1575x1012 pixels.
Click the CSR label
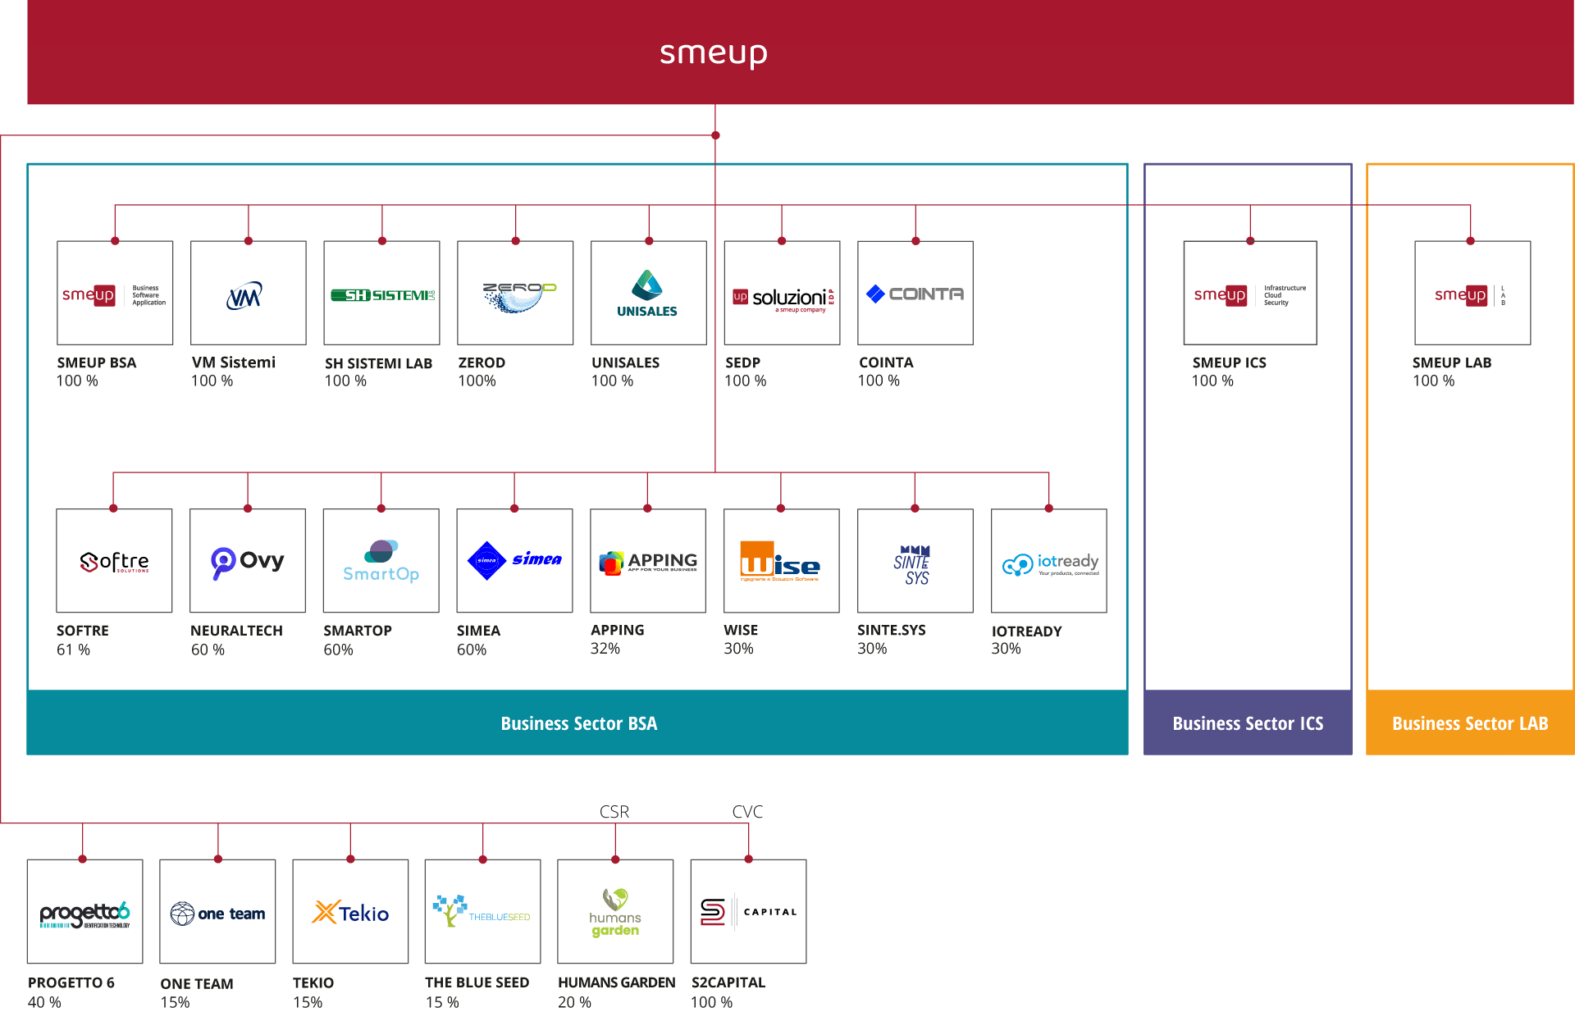[x=614, y=811]
